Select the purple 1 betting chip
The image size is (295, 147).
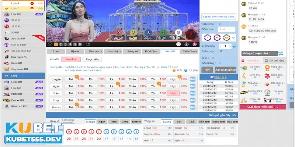click(208, 38)
